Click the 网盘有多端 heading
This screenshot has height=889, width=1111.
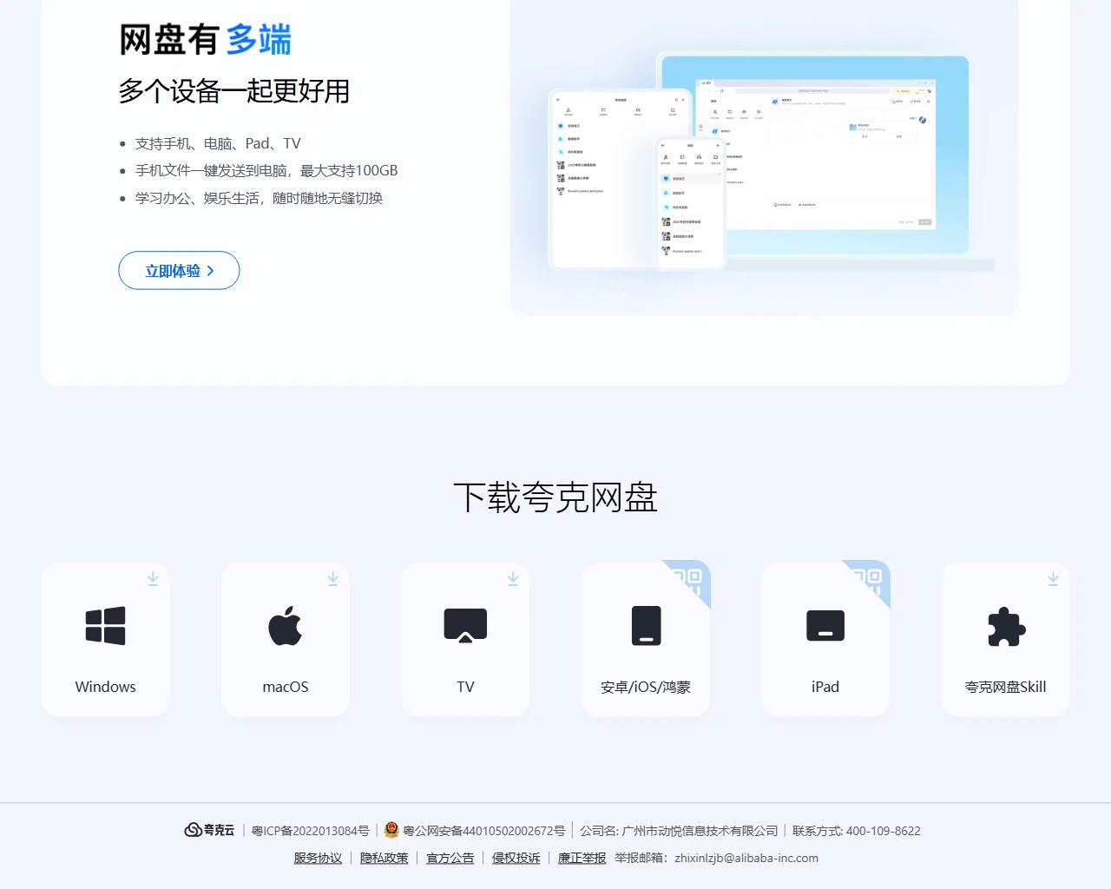[x=206, y=40]
